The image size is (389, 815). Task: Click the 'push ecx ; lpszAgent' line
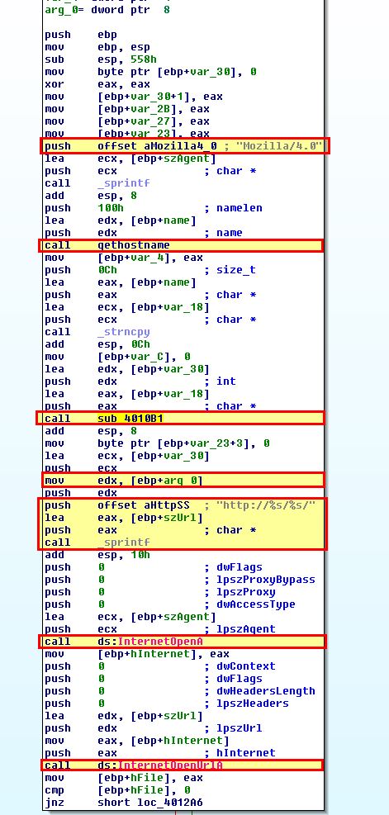[160, 629]
